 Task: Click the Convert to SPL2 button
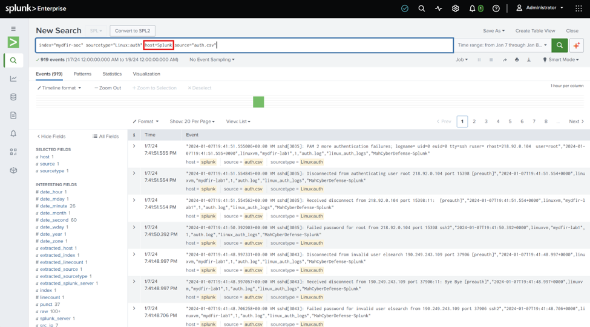133,31
